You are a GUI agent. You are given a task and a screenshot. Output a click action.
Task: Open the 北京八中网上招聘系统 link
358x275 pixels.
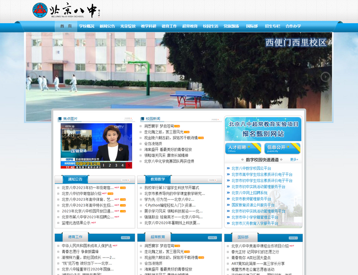tap(249, 193)
